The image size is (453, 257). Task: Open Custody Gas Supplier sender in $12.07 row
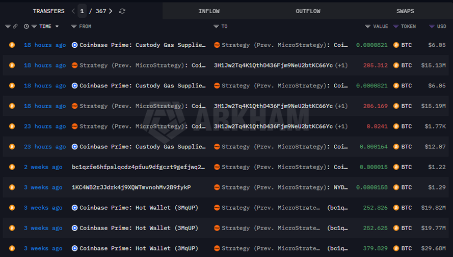[143, 147]
